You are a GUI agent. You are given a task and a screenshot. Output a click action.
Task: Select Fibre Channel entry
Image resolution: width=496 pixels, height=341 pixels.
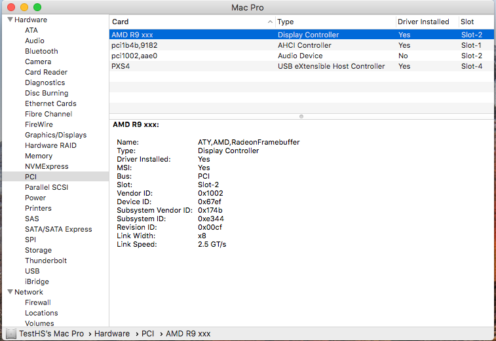pos(48,114)
